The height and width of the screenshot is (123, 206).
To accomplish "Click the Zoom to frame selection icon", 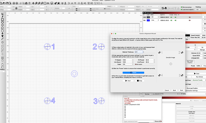I will point(45,3).
